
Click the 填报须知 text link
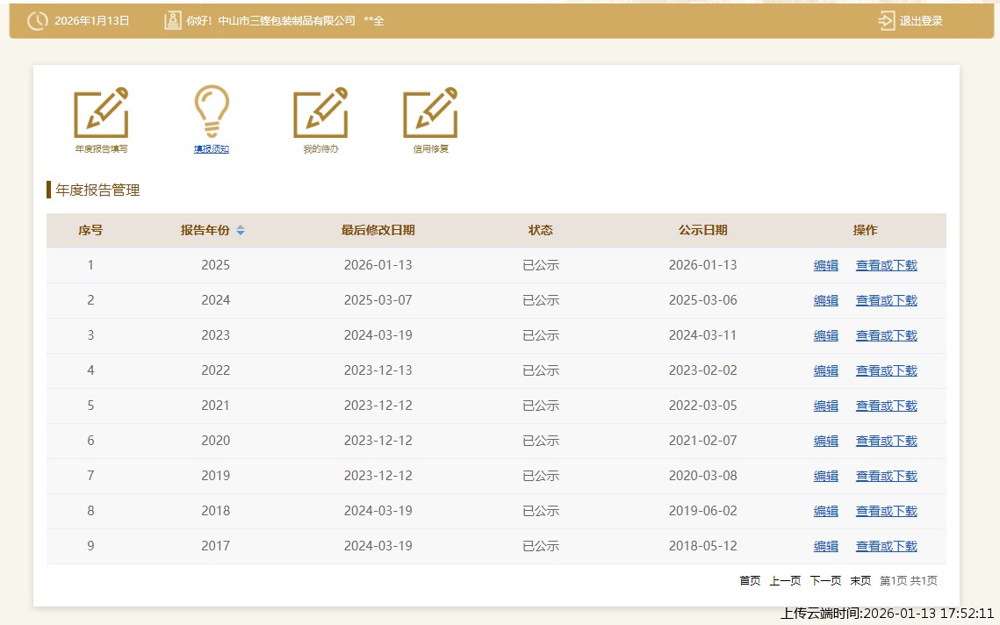pos(212,149)
